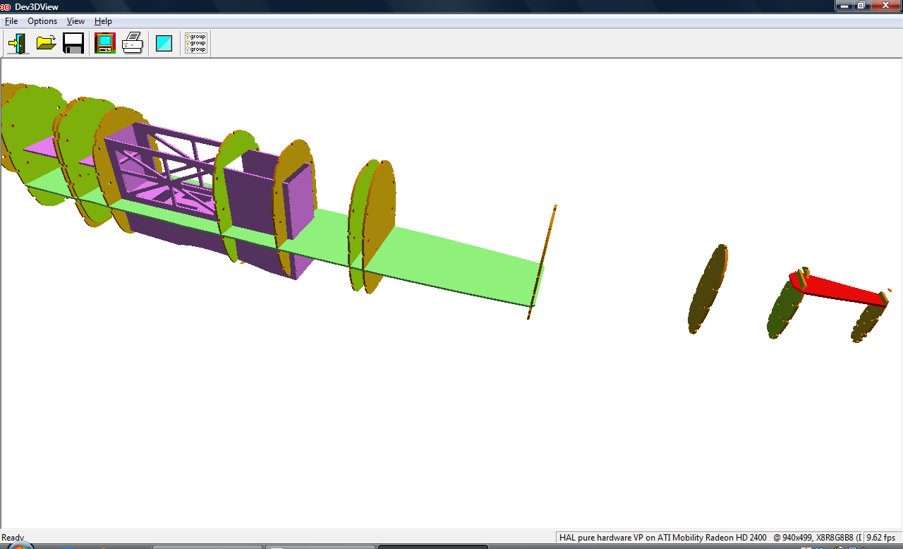This screenshot has width=903, height=549.
Task: Click the computer monitor toolbar icon
Action: tap(104, 43)
